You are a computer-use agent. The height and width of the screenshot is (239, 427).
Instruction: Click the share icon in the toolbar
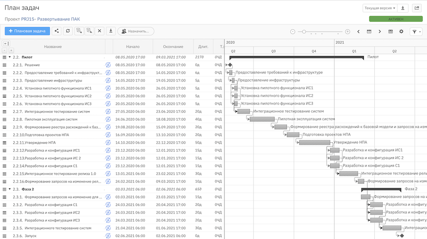coord(56,31)
